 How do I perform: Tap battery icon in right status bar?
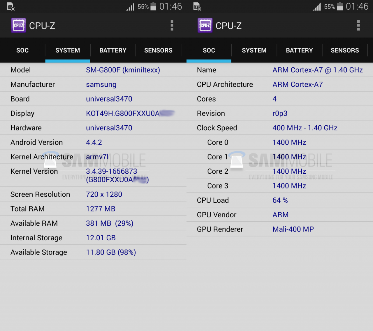pyautogui.click(x=340, y=6)
